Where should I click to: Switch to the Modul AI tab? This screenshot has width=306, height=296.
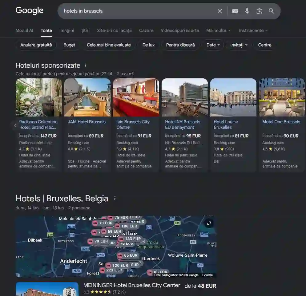point(24,31)
